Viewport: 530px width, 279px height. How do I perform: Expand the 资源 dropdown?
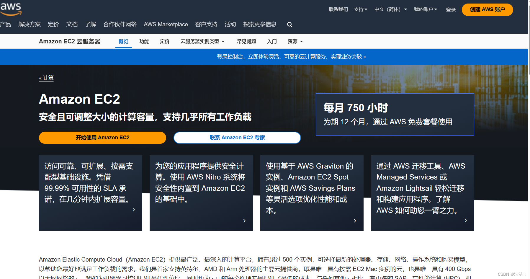pos(295,42)
